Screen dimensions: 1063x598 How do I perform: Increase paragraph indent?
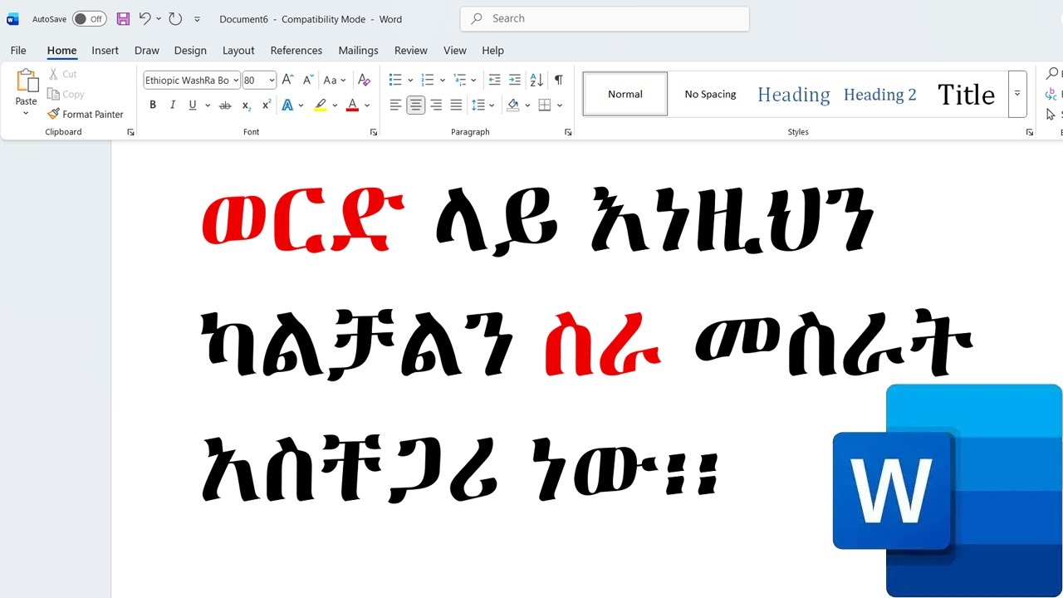[x=515, y=80]
